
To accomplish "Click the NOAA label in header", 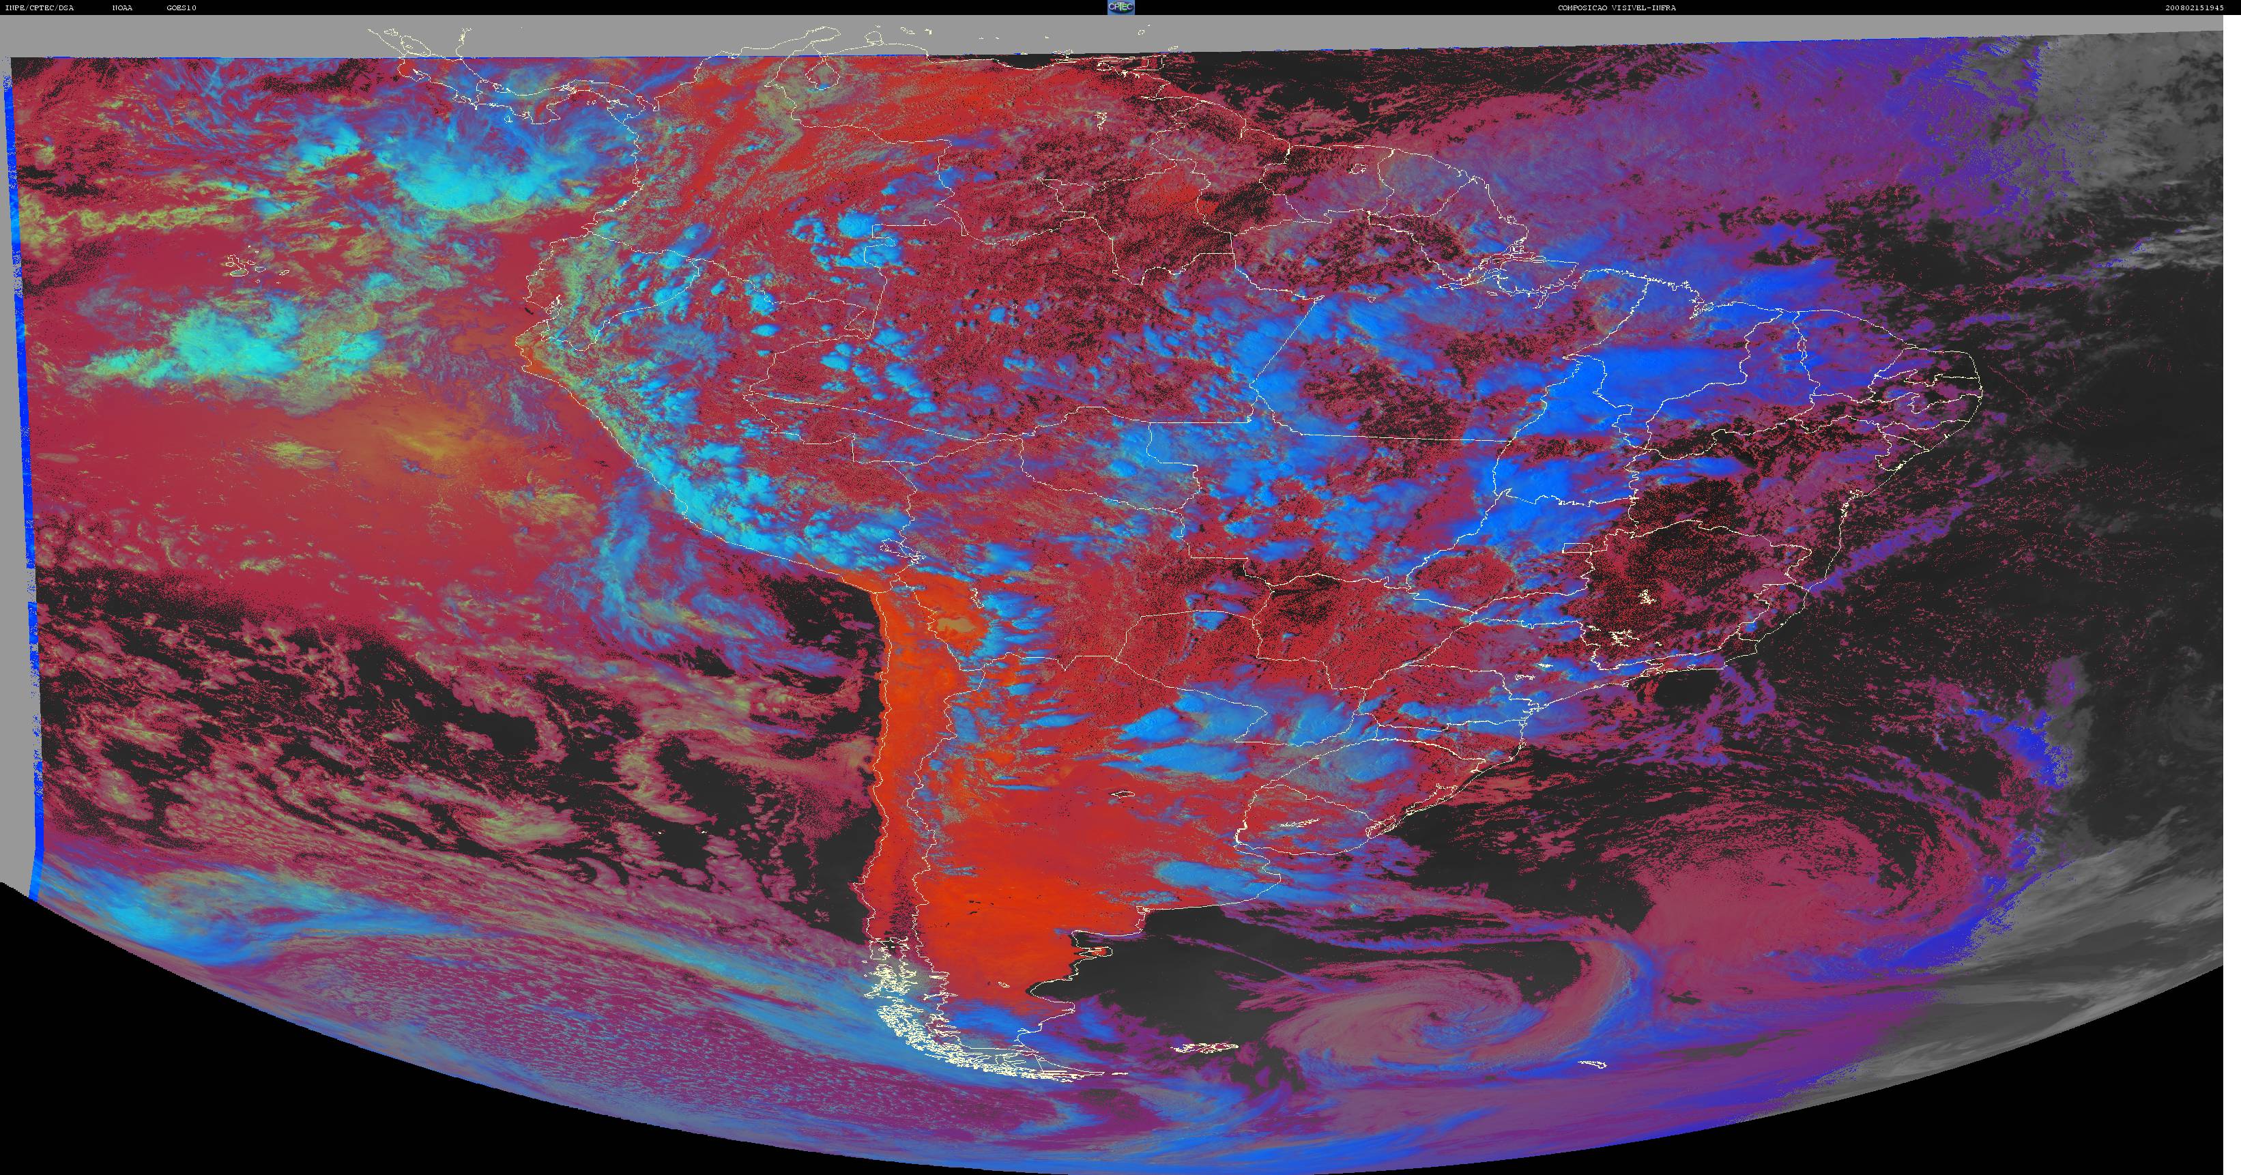I will point(123,8).
